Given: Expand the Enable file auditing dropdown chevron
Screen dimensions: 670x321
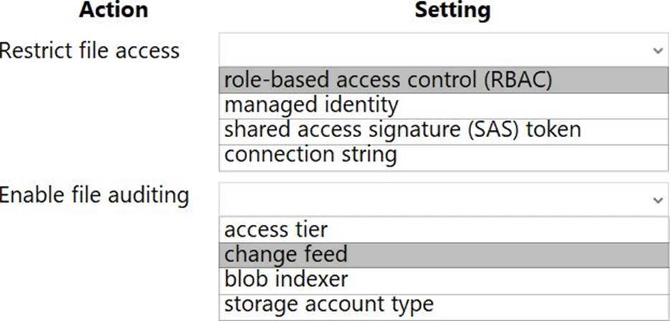Looking at the screenshot, I should [x=658, y=200].
